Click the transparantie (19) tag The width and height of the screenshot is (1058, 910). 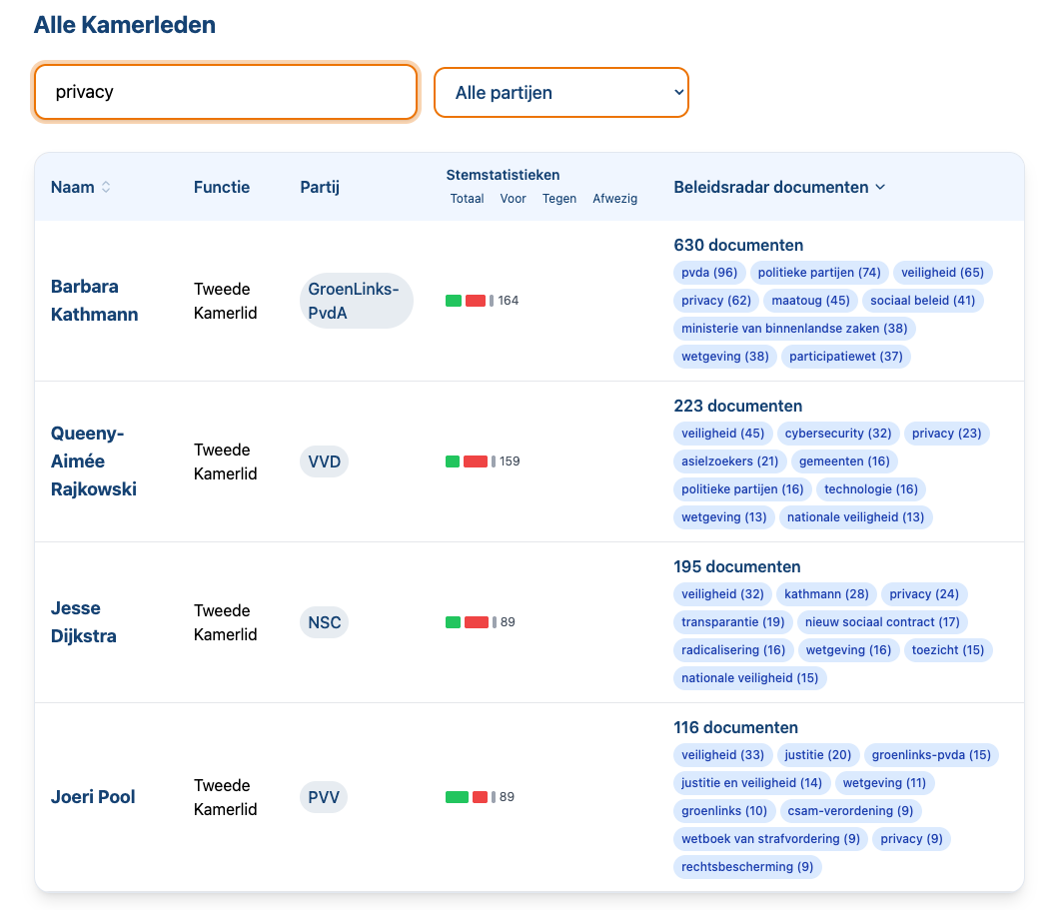(732, 622)
